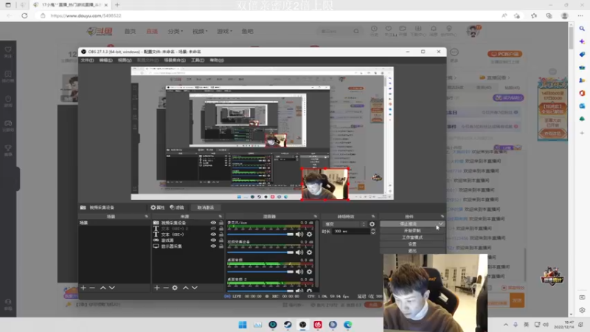Expand the 停止推流 button chevron
The width and height of the screenshot is (590, 332).
[440, 224]
